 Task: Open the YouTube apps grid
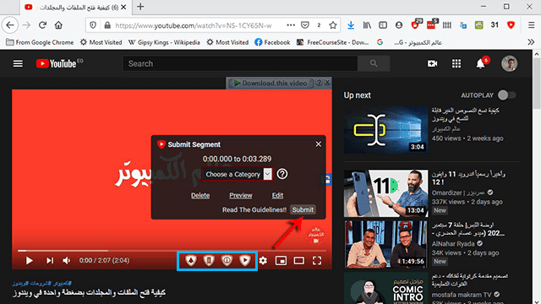[456, 64]
